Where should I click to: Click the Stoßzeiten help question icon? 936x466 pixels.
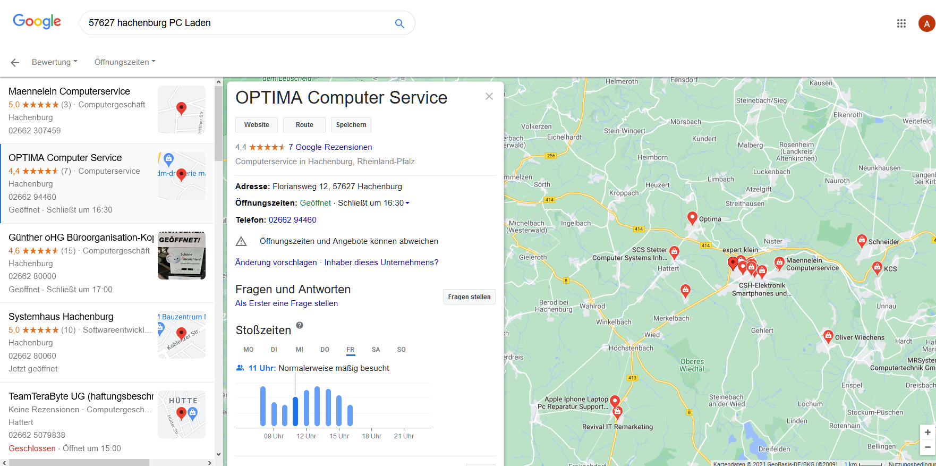click(300, 325)
